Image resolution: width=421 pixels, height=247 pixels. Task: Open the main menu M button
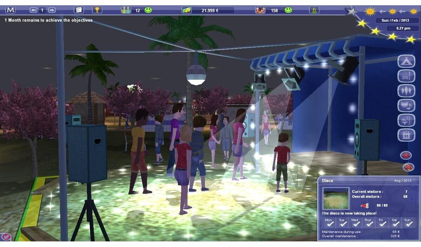[11, 10]
